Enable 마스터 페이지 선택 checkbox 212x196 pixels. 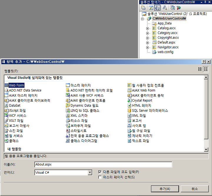[100, 177]
